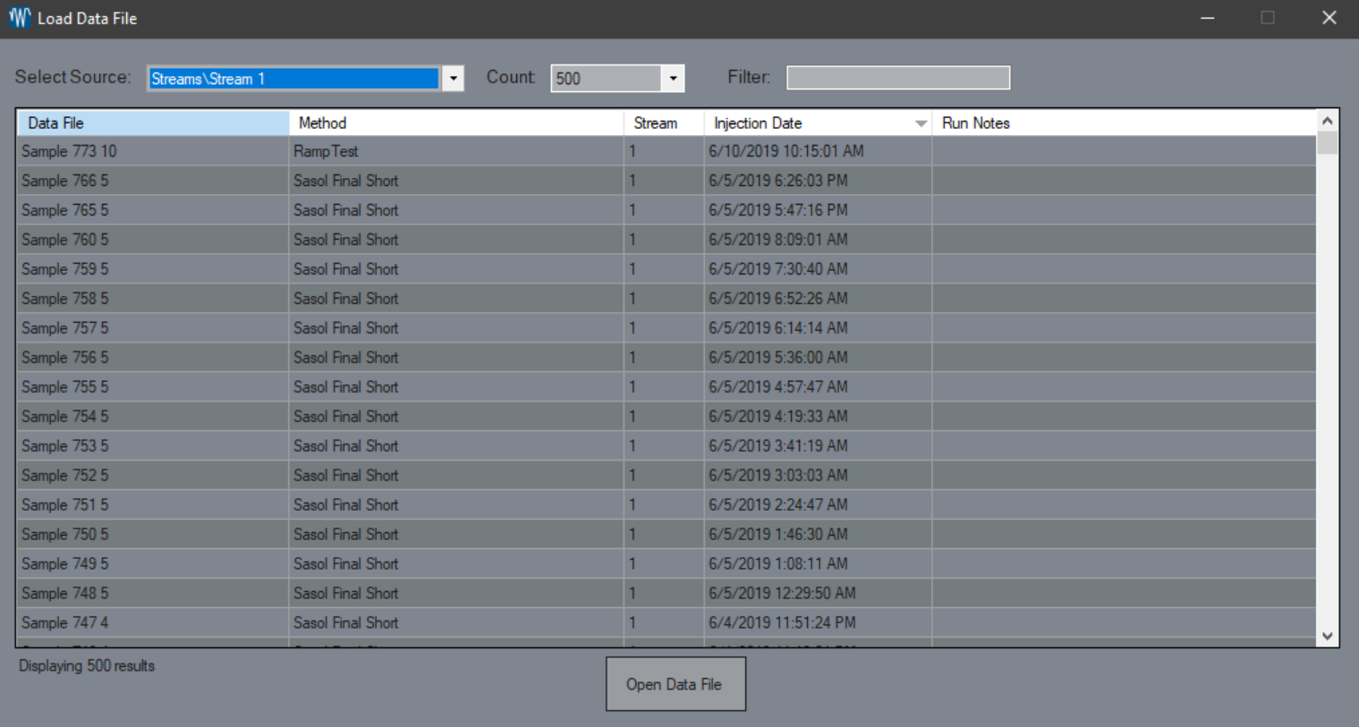Click the vertical scrollbar thumb
The image size is (1359, 727).
coord(1328,143)
